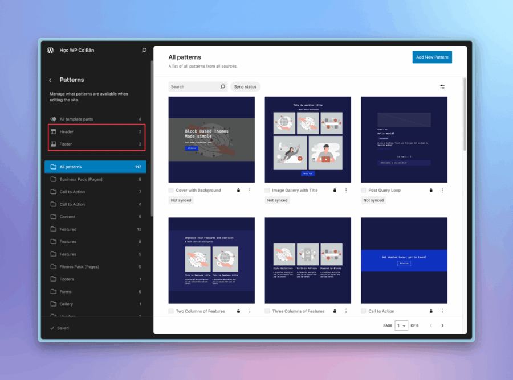Click lock icon on Two Columns of Features
The width and height of the screenshot is (513, 380).
pyautogui.click(x=238, y=311)
